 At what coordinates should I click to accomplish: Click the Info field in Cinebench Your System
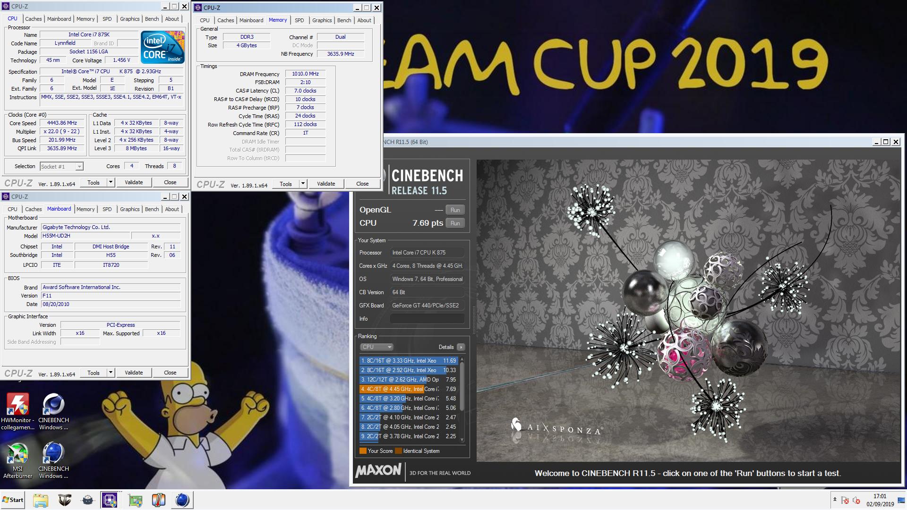pos(427,319)
